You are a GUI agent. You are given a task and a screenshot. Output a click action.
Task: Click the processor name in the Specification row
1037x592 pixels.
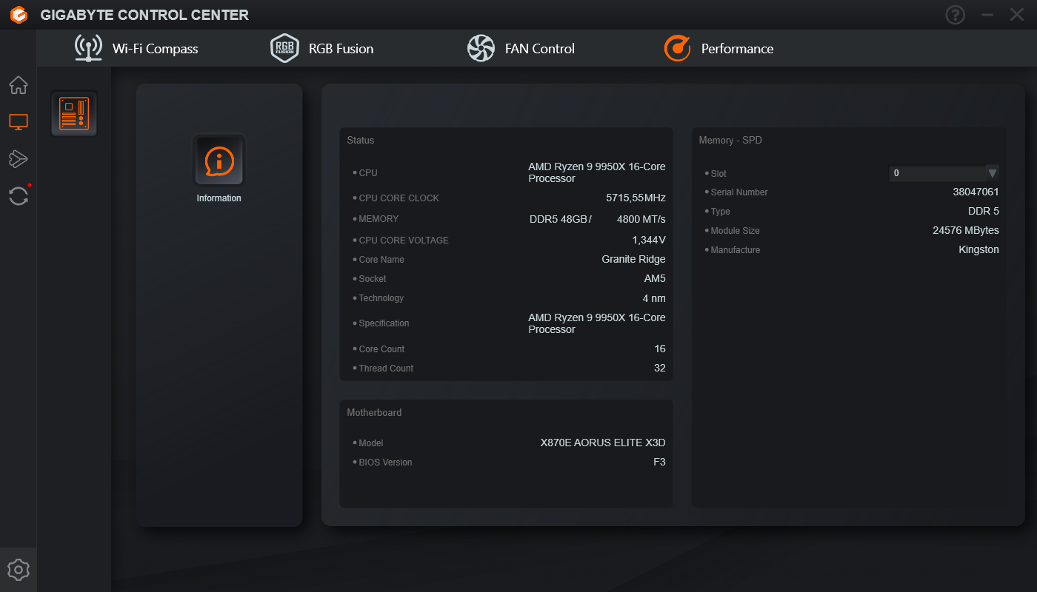[x=597, y=323]
